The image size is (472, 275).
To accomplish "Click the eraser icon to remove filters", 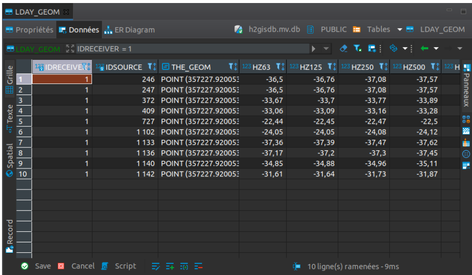I will (x=344, y=48).
